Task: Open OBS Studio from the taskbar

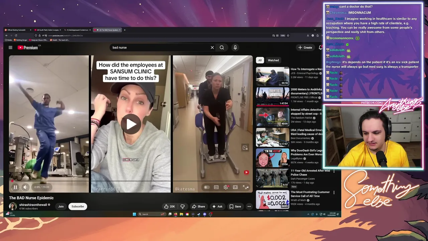Action: click(x=210, y=214)
